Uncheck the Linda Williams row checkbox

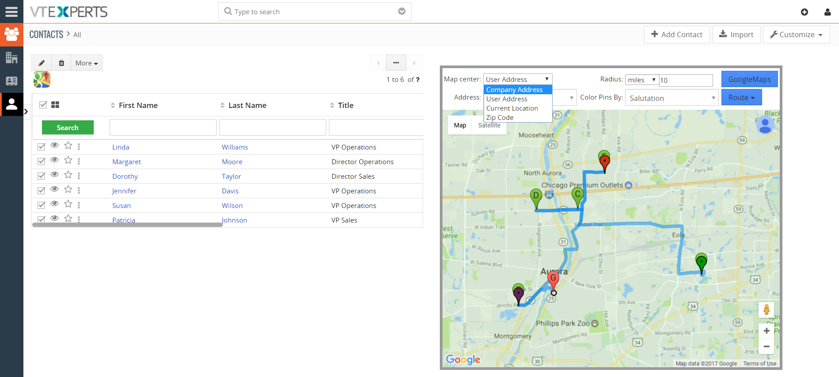pos(41,147)
